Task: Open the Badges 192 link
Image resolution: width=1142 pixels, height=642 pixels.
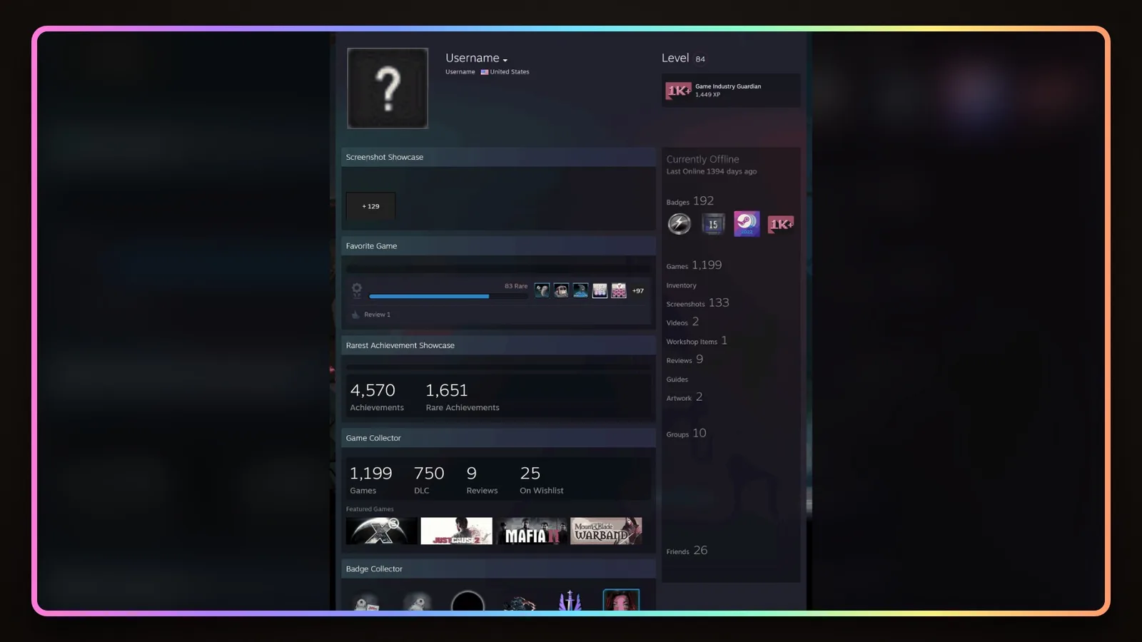Action: pos(690,201)
